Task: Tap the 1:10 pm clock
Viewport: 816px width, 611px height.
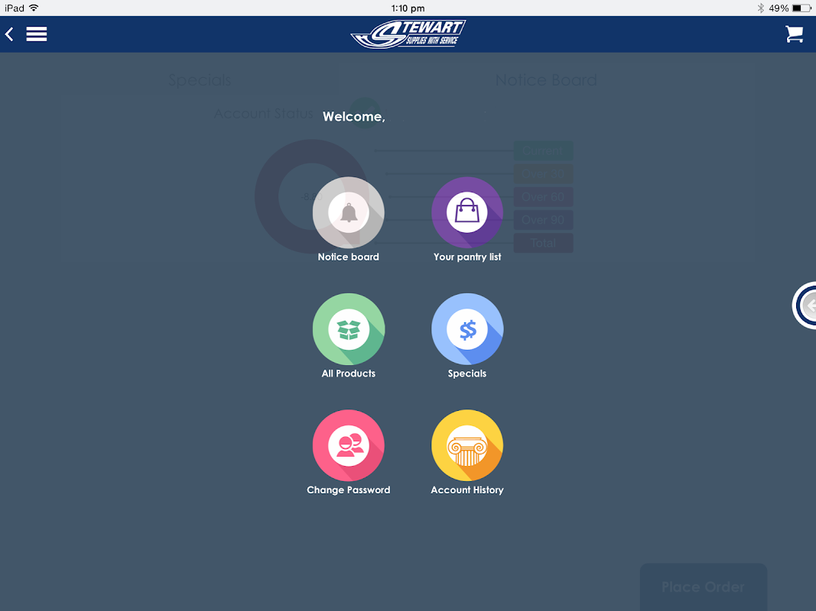Action: click(x=408, y=8)
